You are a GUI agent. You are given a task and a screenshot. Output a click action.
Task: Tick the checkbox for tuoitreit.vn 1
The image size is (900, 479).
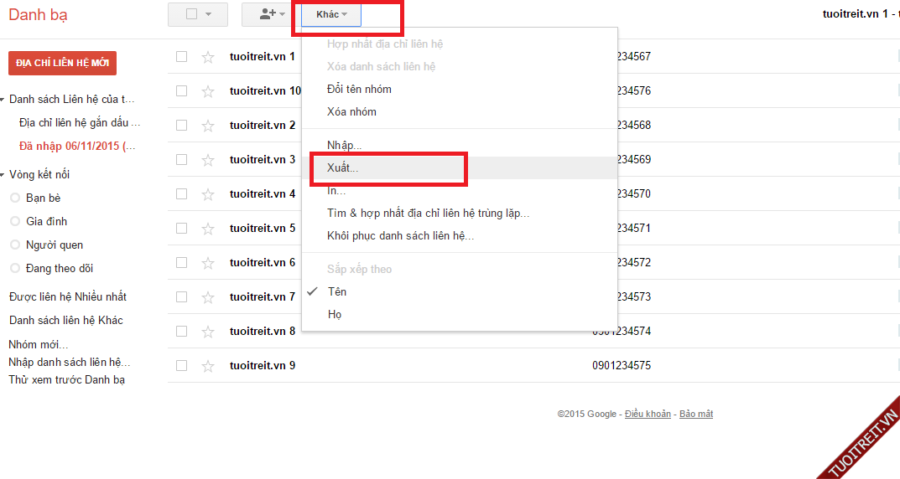181,56
